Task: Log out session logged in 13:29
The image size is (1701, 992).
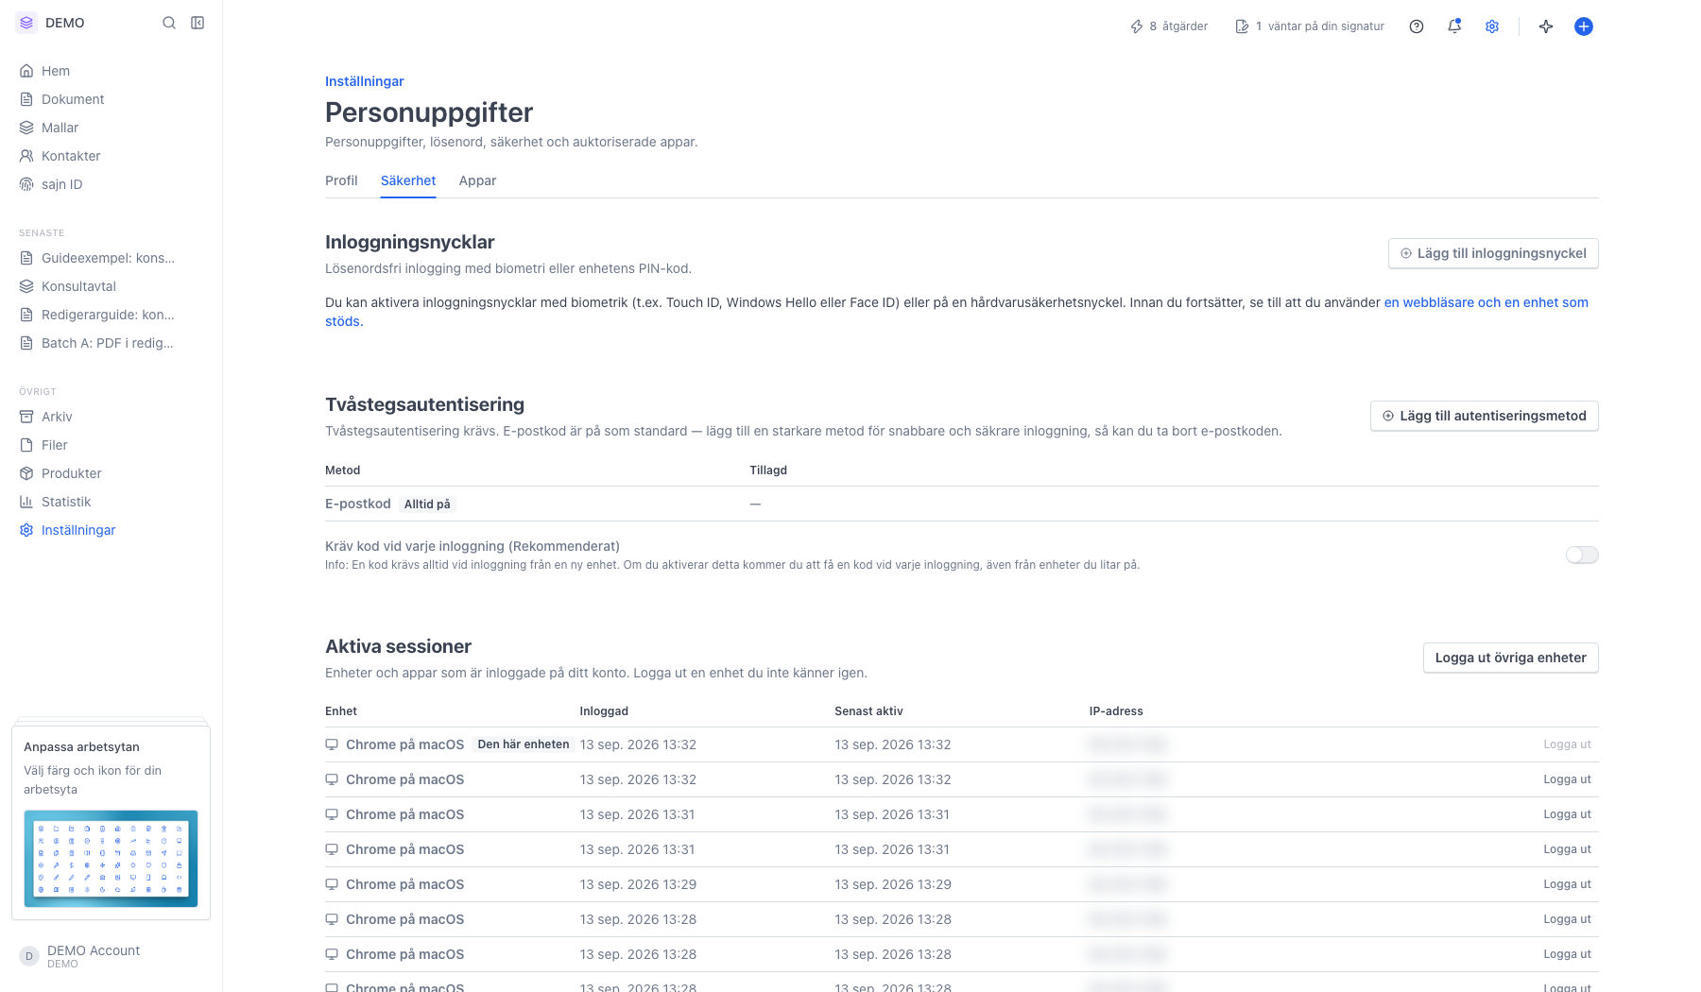Action: [1567, 884]
